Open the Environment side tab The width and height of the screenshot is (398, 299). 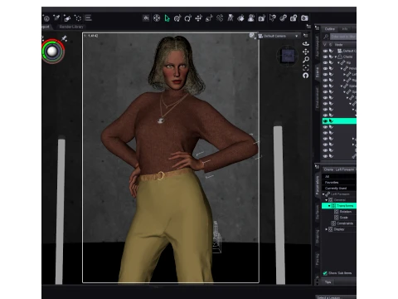point(318,98)
